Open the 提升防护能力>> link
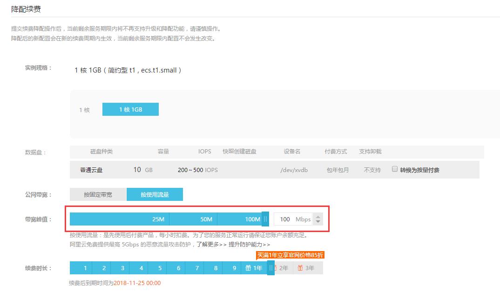 pyautogui.click(x=249, y=244)
